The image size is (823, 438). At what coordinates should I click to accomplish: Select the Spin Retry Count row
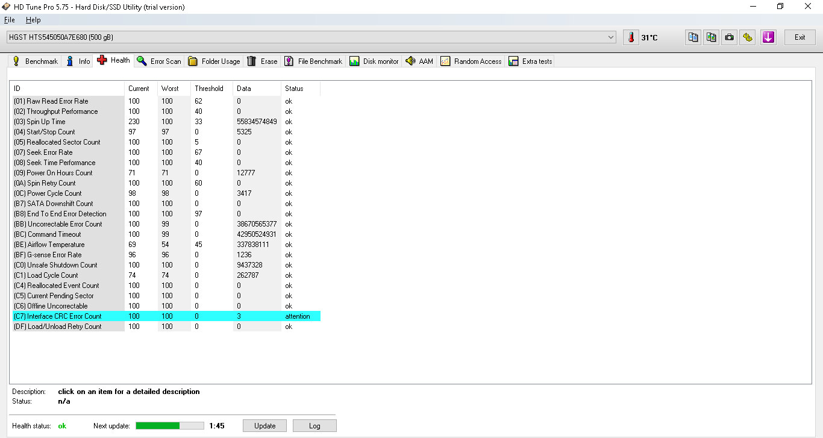166,183
